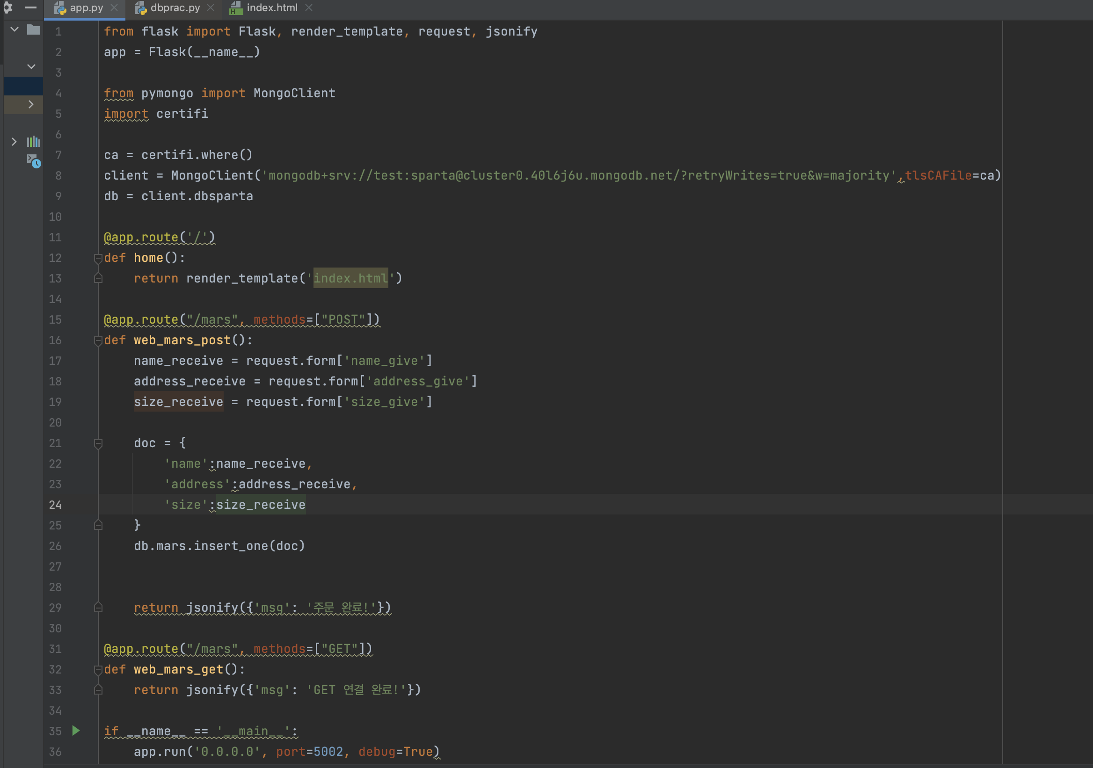The height and width of the screenshot is (768, 1093).
Task: Click line number 24 in the gutter
Action: pyautogui.click(x=55, y=505)
